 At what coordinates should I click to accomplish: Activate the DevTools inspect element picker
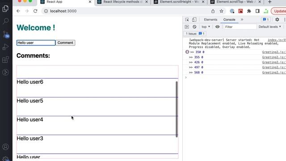point(187,20)
